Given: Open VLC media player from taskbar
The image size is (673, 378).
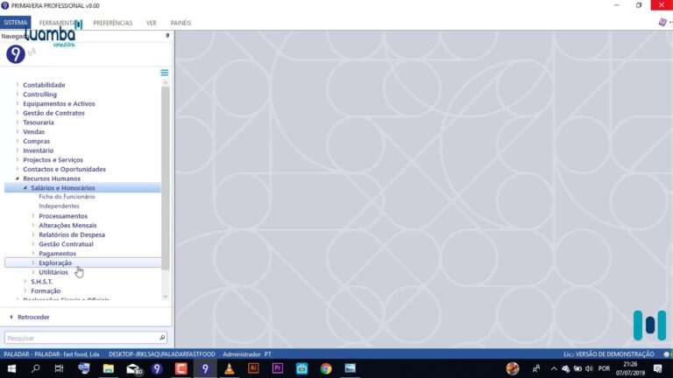Looking at the screenshot, I should pyautogui.click(x=230, y=368).
